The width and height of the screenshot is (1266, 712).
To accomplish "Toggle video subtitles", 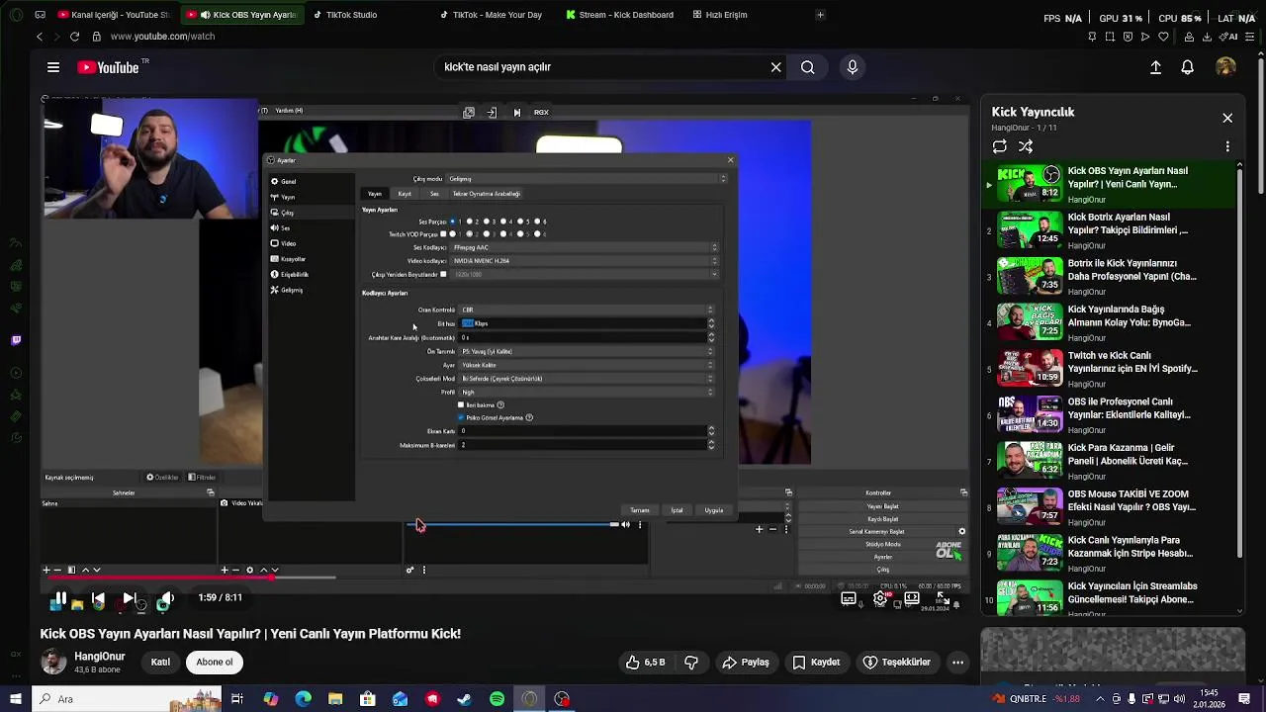I will [x=849, y=598].
